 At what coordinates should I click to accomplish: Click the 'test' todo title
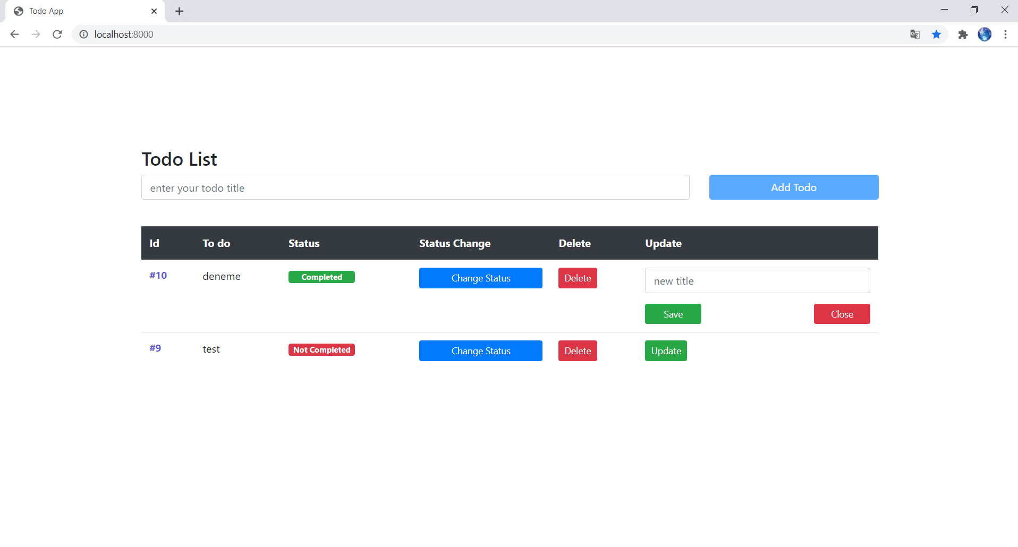pos(211,349)
